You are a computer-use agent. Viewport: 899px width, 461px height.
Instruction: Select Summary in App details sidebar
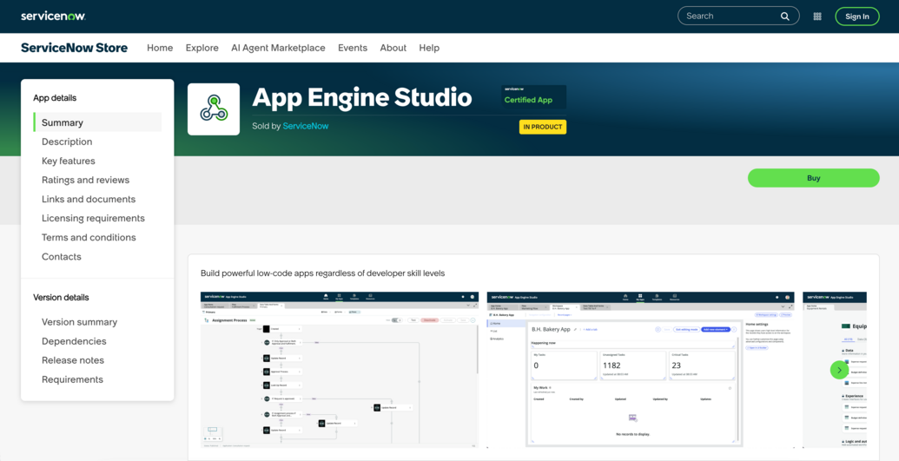97,122
